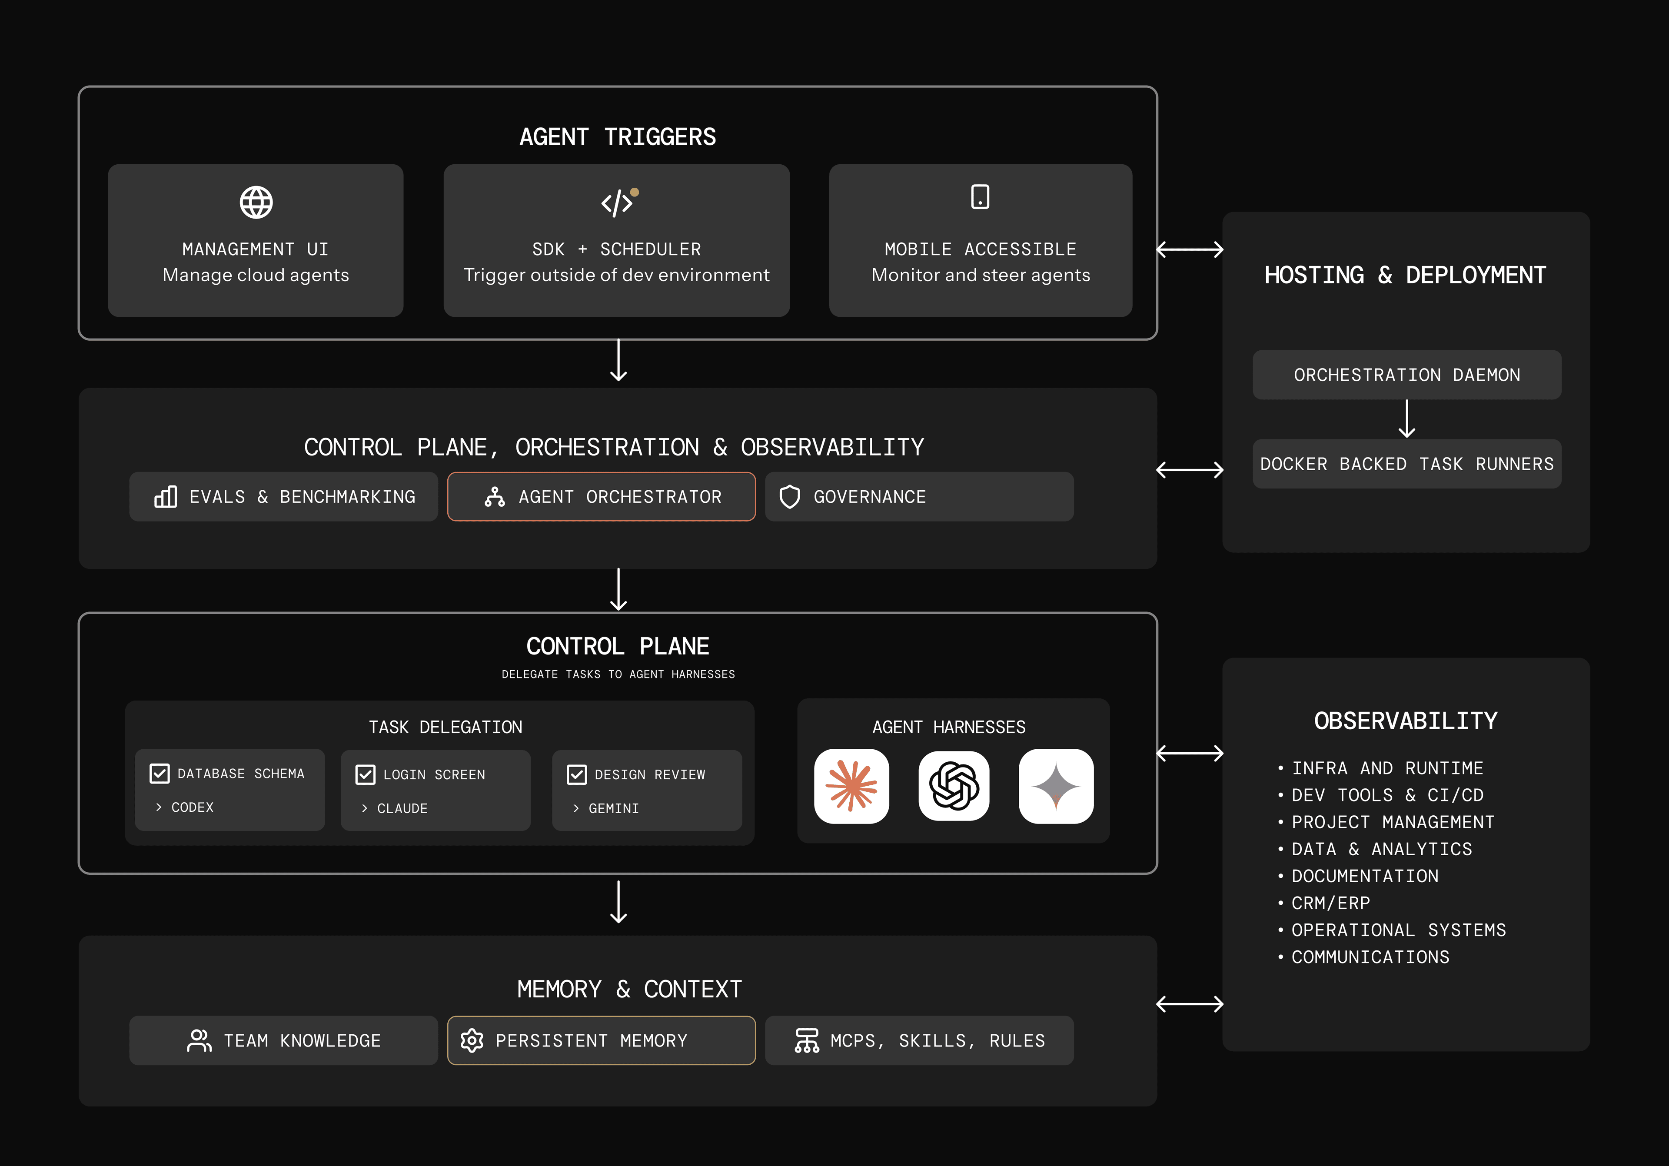Click the Orchestration Daemon button
1669x1166 pixels.
(1406, 374)
